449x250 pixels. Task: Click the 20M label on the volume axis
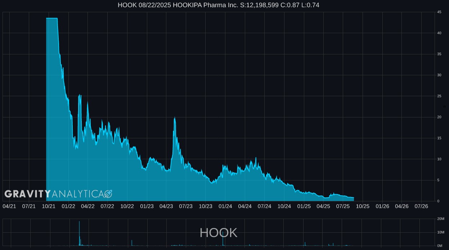point(441,219)
